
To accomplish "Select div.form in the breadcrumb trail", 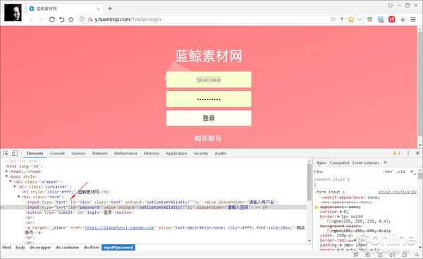I will (x=92, y=248).
